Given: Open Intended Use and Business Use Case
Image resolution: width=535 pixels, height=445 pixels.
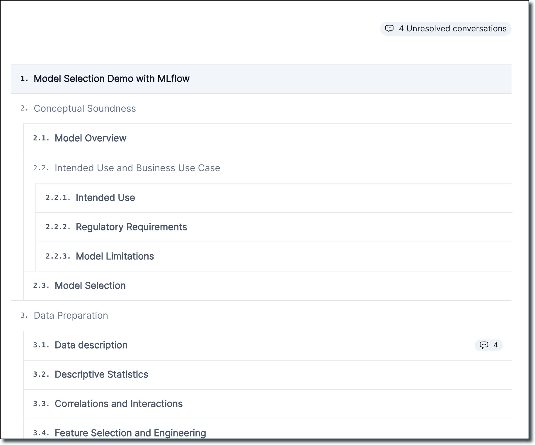Looking at the screenshot, I should [137, 168].
